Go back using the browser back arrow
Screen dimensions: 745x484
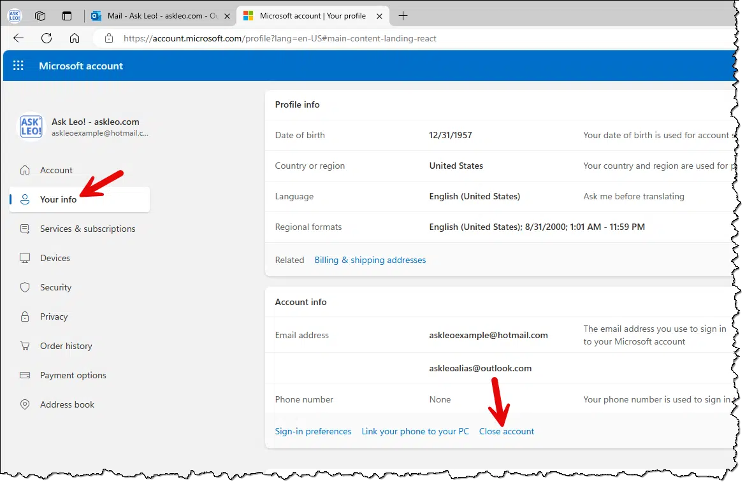(18, 38)
